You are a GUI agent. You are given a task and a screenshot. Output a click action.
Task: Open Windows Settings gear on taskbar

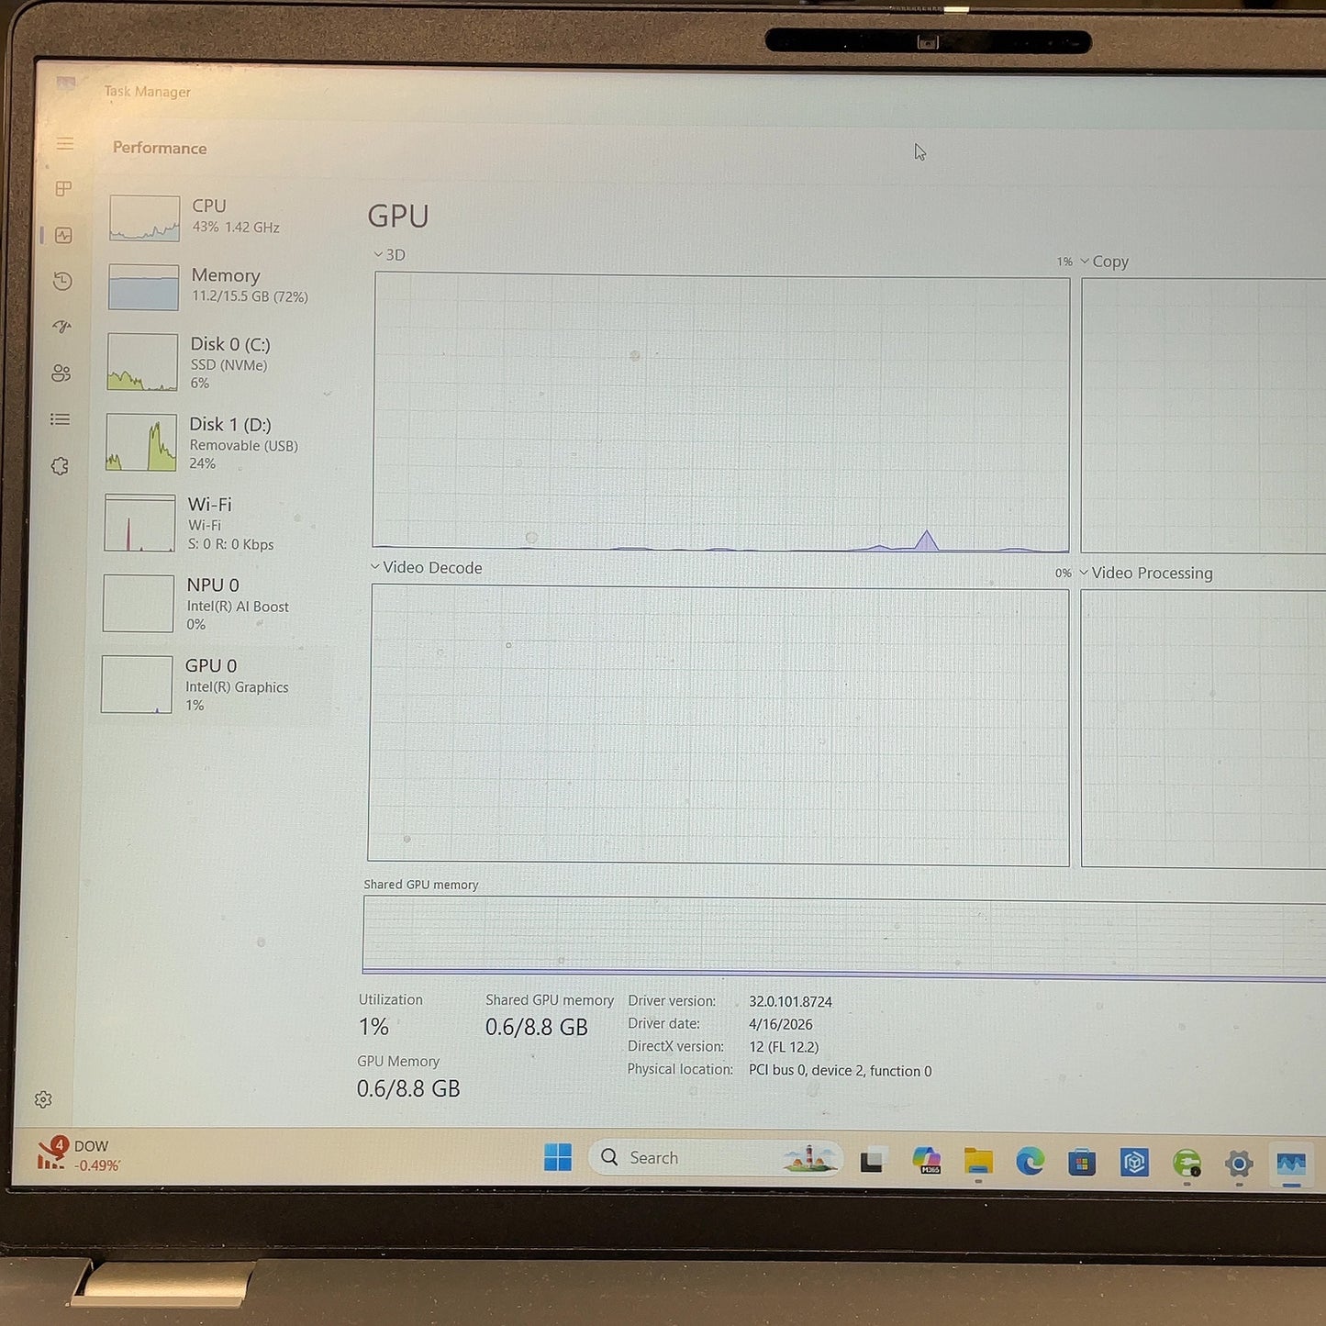[x=1239, y=1164]
